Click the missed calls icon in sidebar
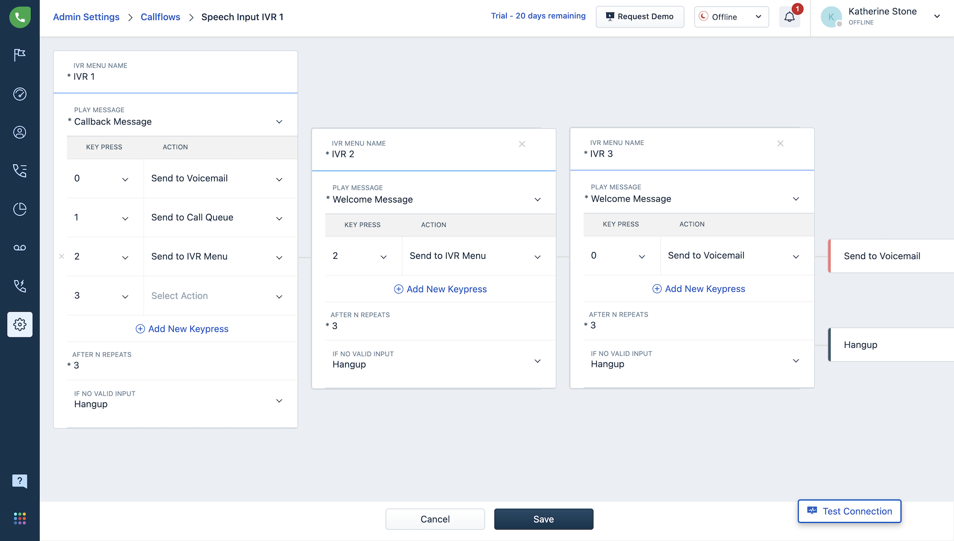Image resolution: width=954 pixels, height=541 pixels. click(20, 286)
